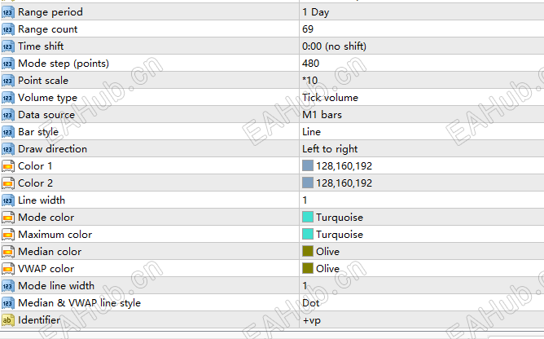
Task: Select the Median color label
Action: pyautogui.click(x=50, y=252)
